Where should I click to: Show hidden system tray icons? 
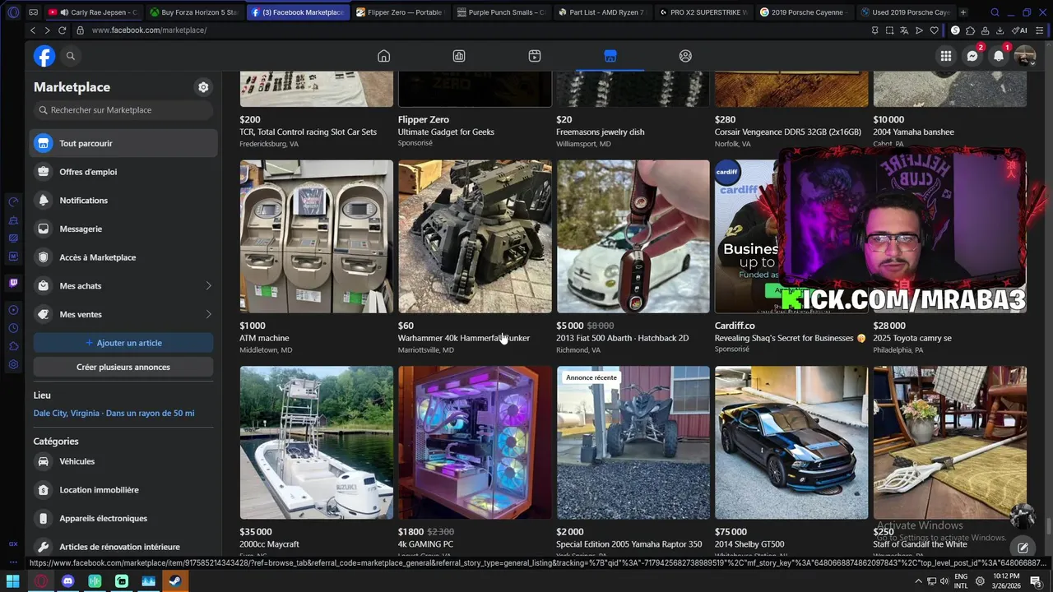click(919, 581)
